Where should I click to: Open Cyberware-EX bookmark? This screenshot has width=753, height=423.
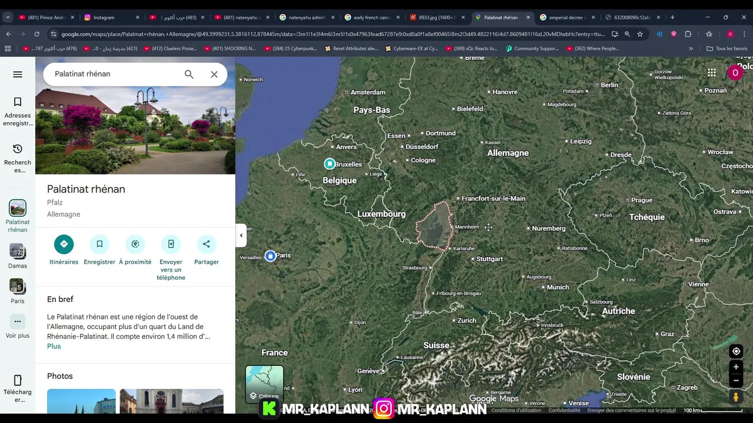point(411,49)
